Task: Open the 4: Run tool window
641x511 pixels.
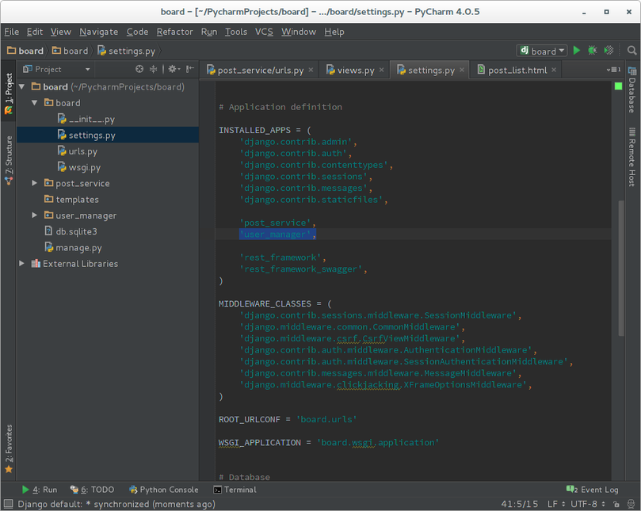Action: click(x=40, y=490)
